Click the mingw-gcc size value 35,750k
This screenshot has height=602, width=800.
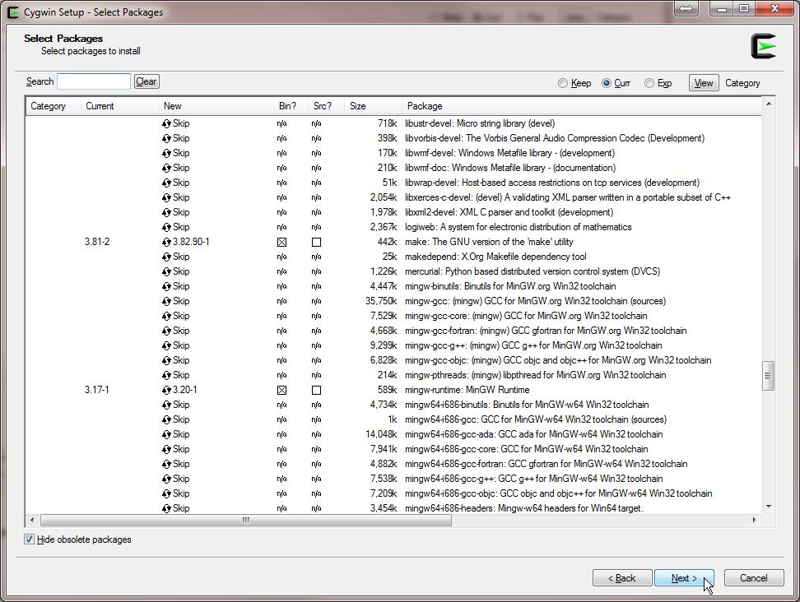click(x=380, y=301)
